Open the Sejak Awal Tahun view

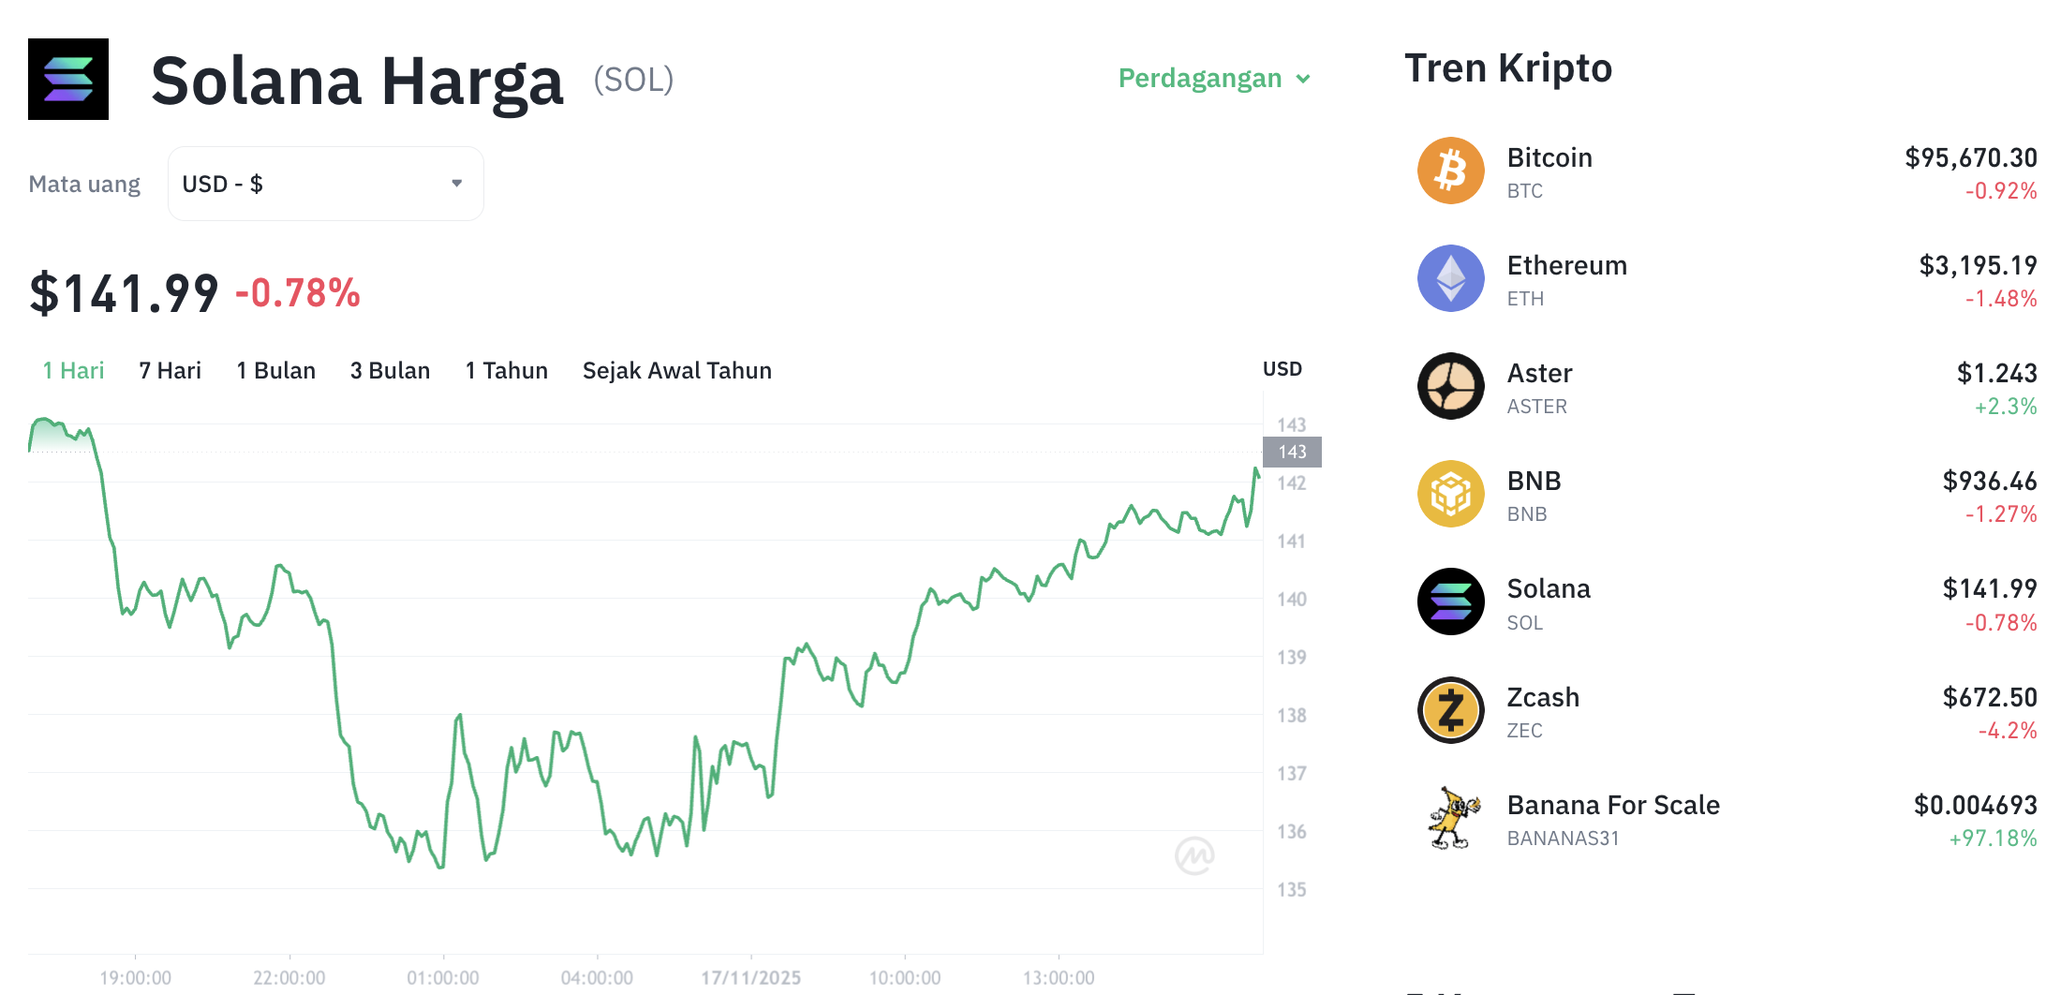coord(676,370)
